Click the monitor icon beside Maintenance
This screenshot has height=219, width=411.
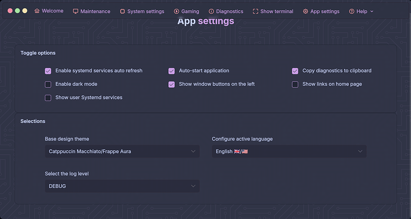point(76,11)
